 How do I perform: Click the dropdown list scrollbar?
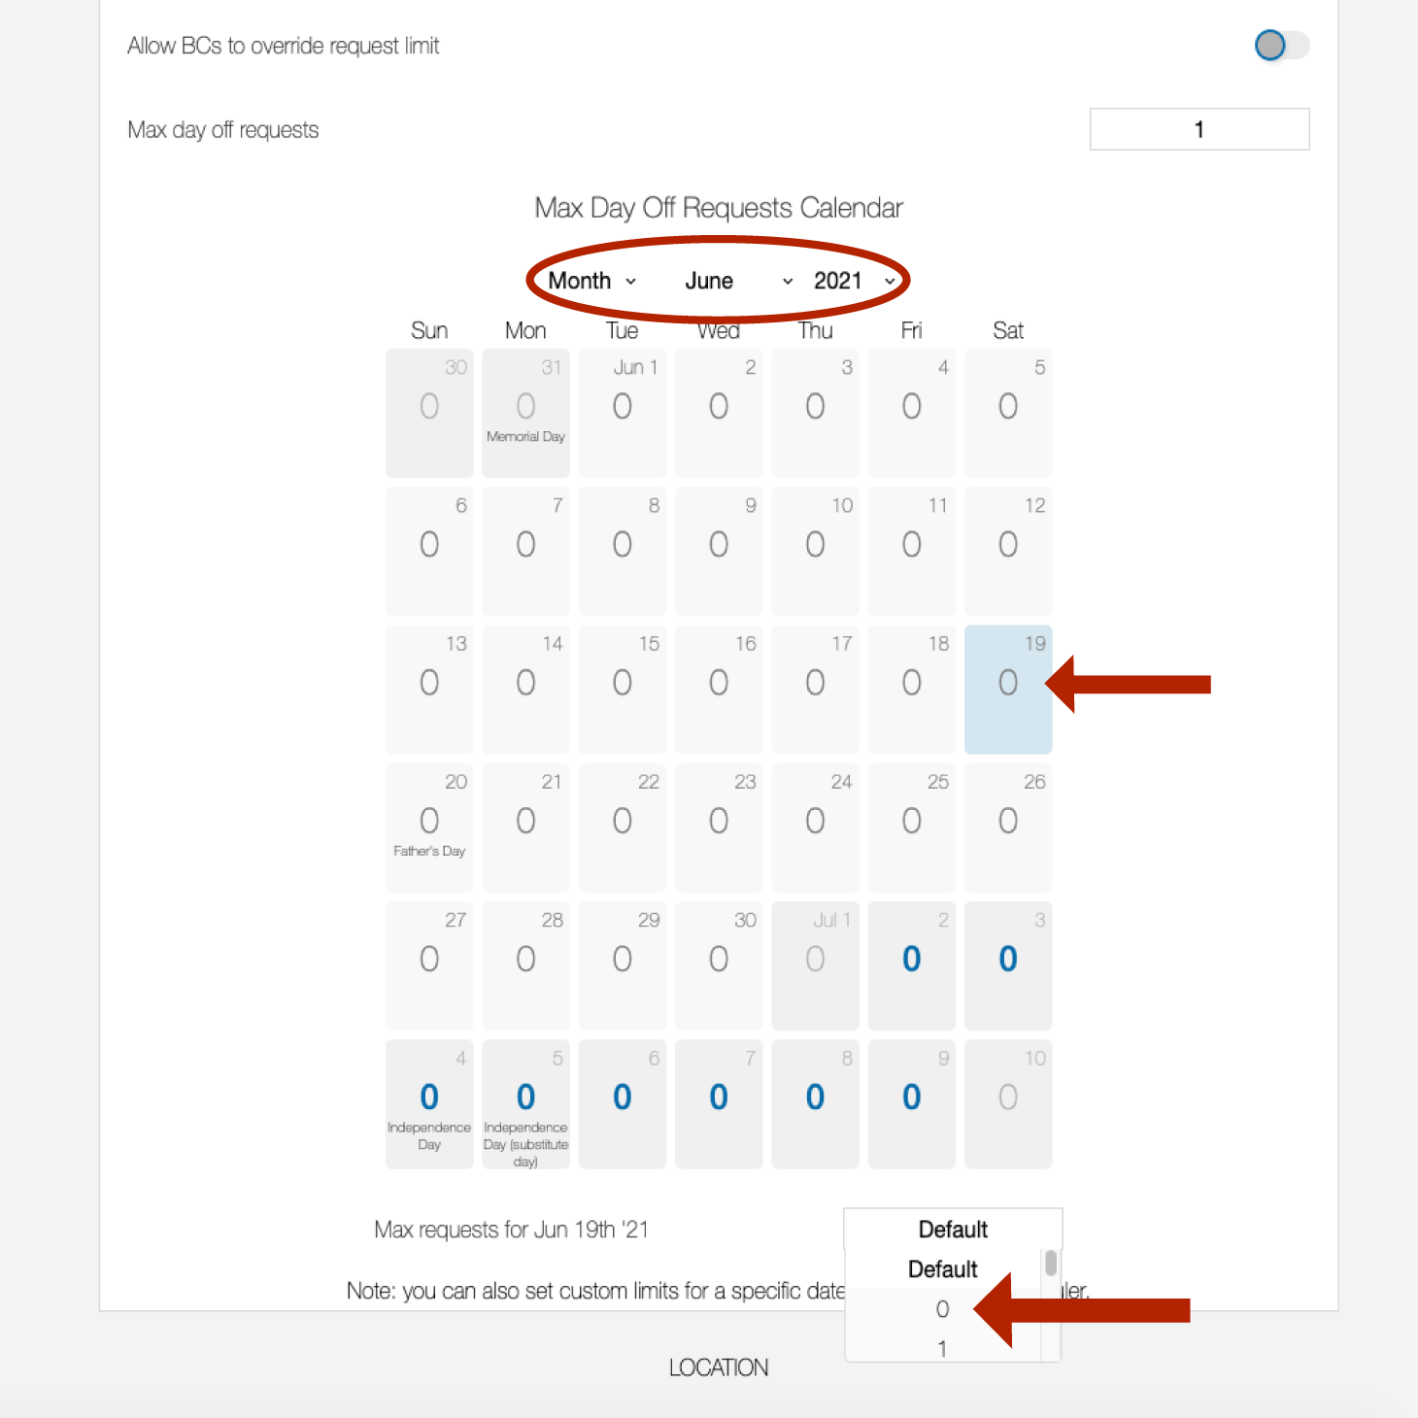click(1051, 1264)
